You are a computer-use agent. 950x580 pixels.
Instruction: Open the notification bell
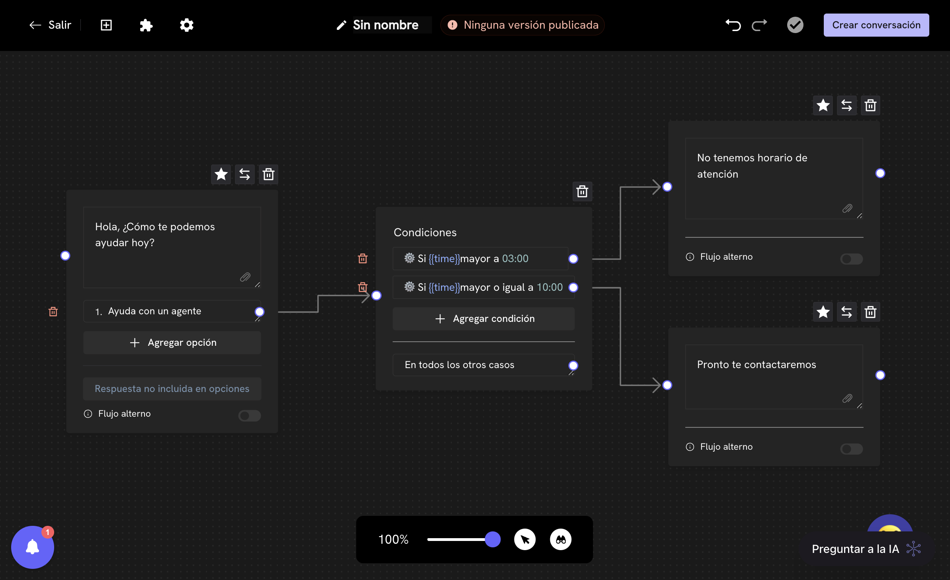(x=32, y=547)
